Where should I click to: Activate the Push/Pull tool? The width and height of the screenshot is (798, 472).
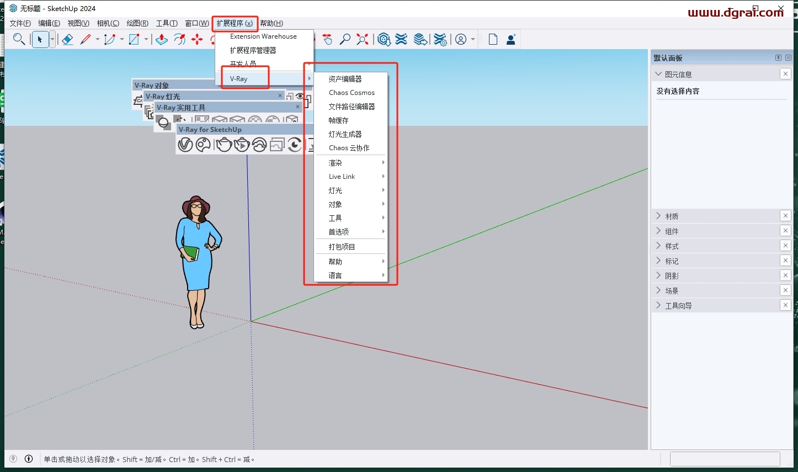(x=162, y=39)
